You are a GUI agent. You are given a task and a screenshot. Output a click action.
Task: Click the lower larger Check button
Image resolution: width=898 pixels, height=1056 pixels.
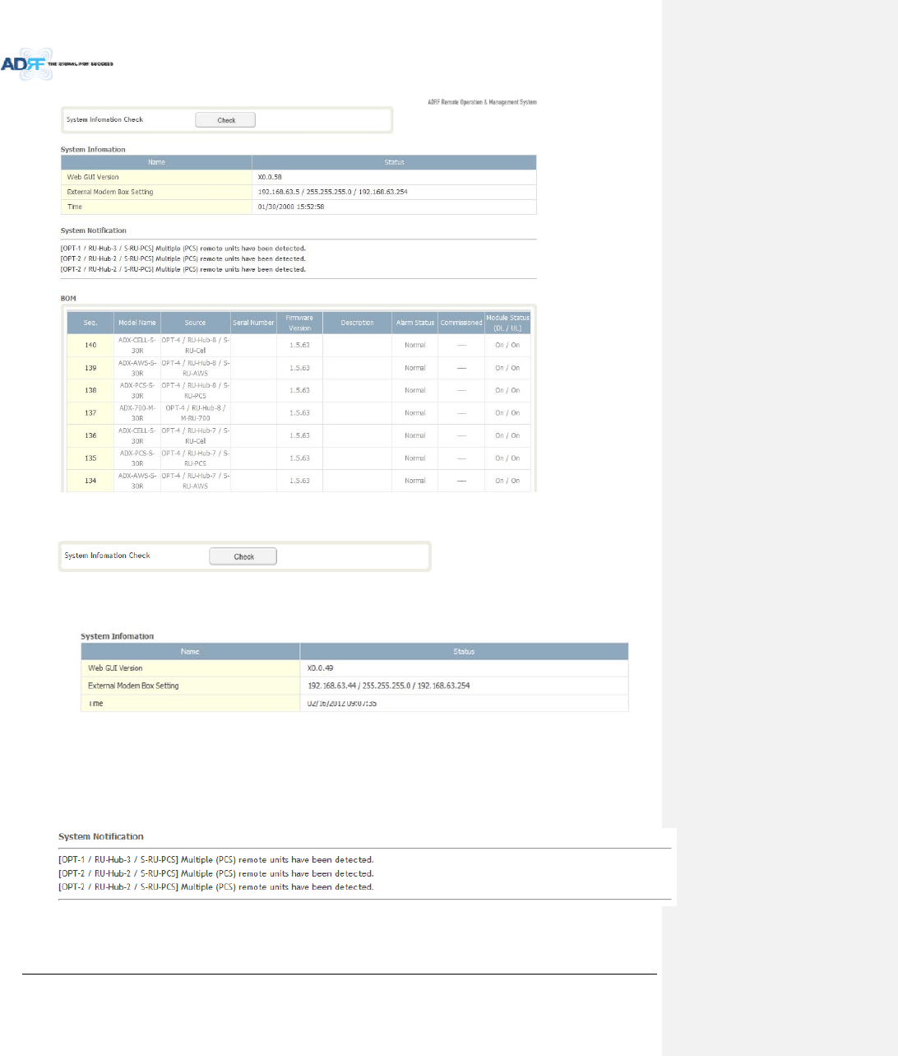[243, 556]
